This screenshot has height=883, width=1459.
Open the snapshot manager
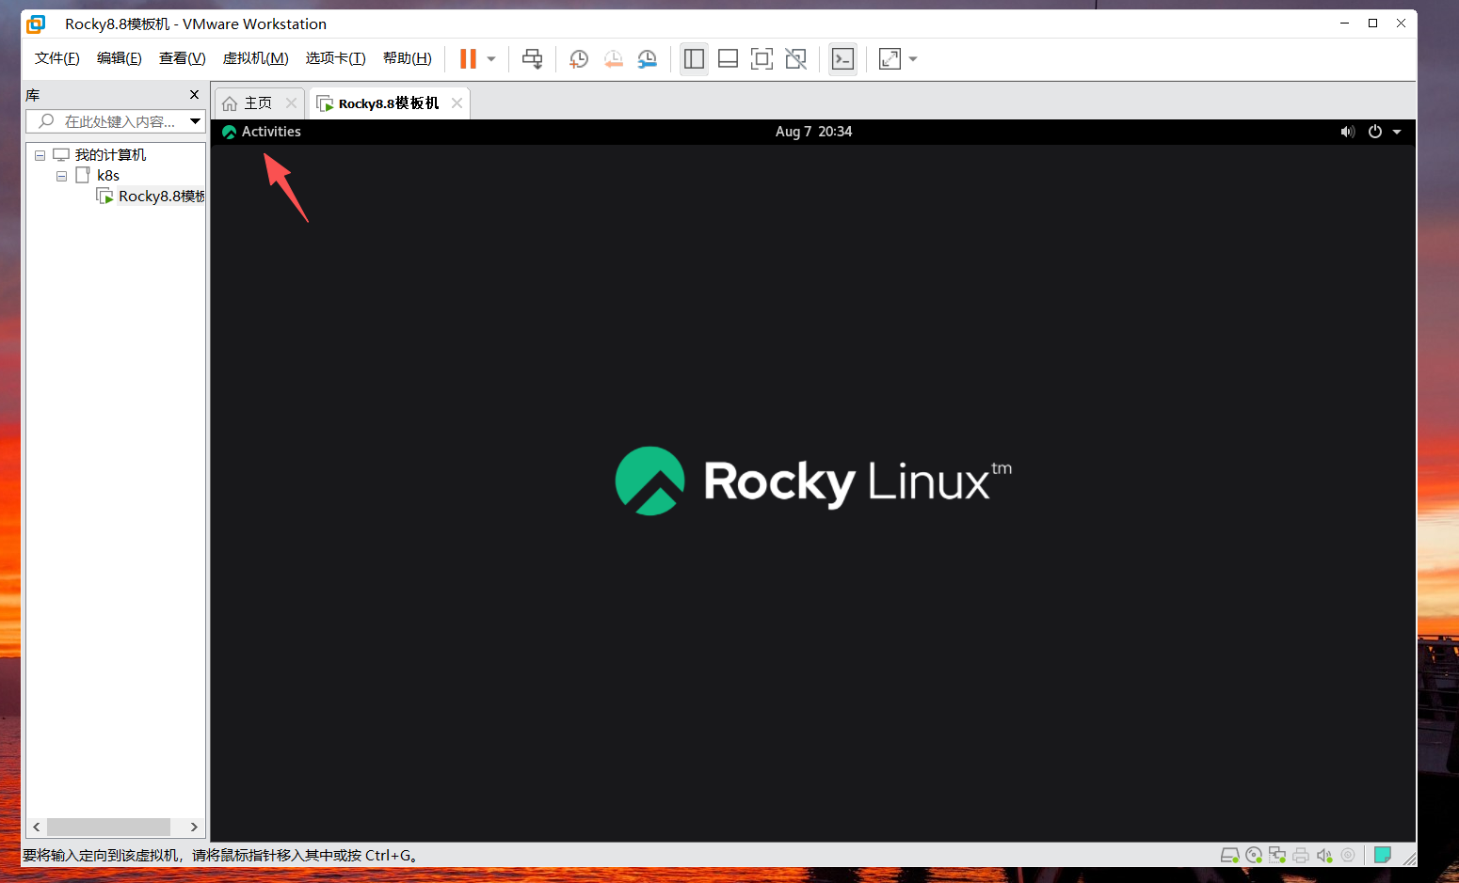(x=647, y=59)
